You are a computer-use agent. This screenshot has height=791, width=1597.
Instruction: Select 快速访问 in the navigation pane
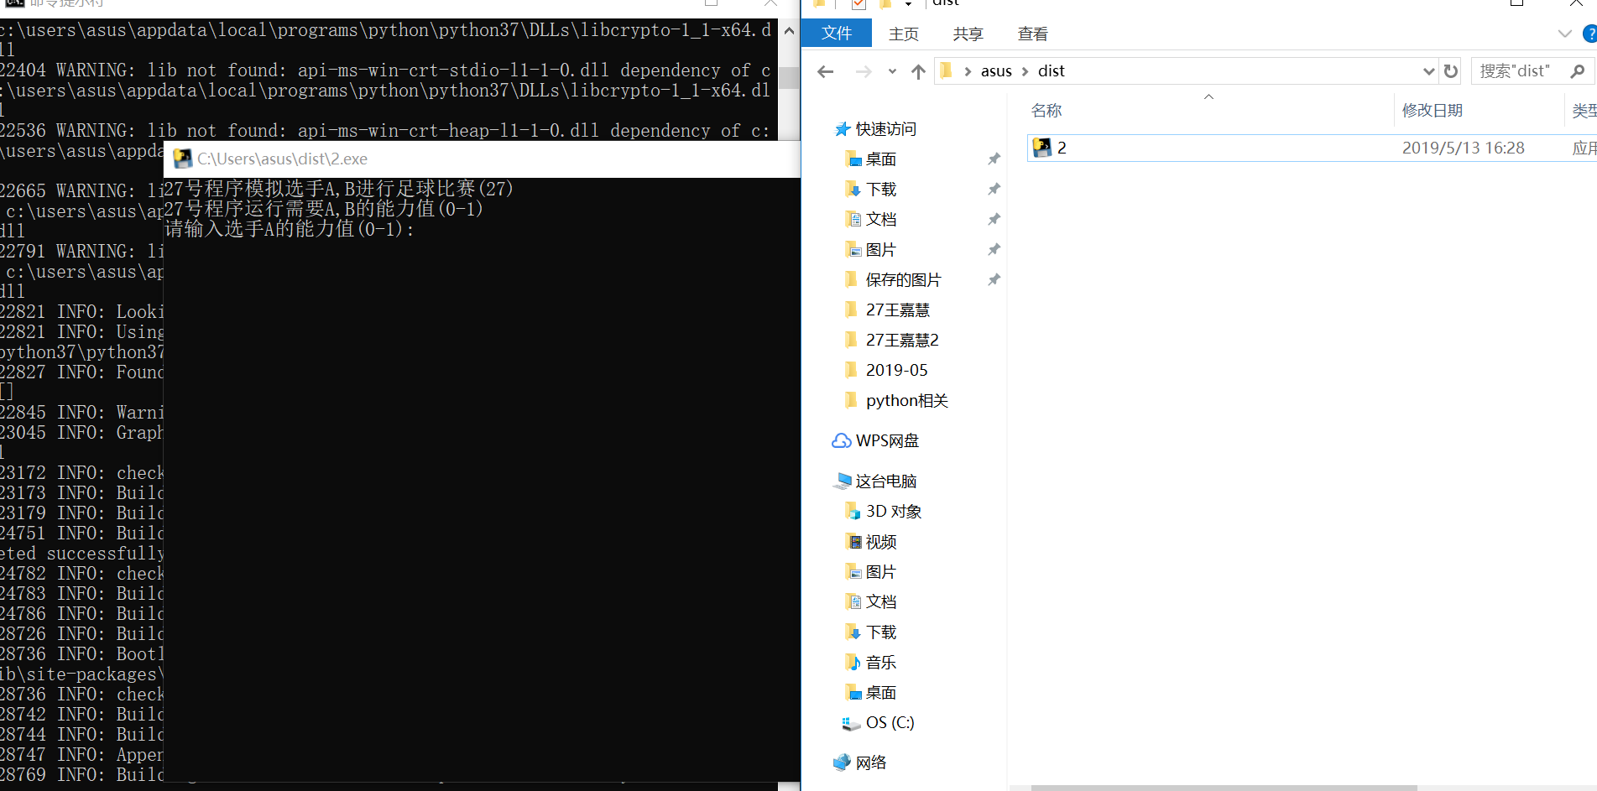[885, 129]
